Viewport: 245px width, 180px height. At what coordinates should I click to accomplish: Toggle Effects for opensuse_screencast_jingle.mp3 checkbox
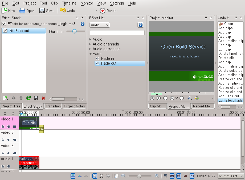coord(4,24)
